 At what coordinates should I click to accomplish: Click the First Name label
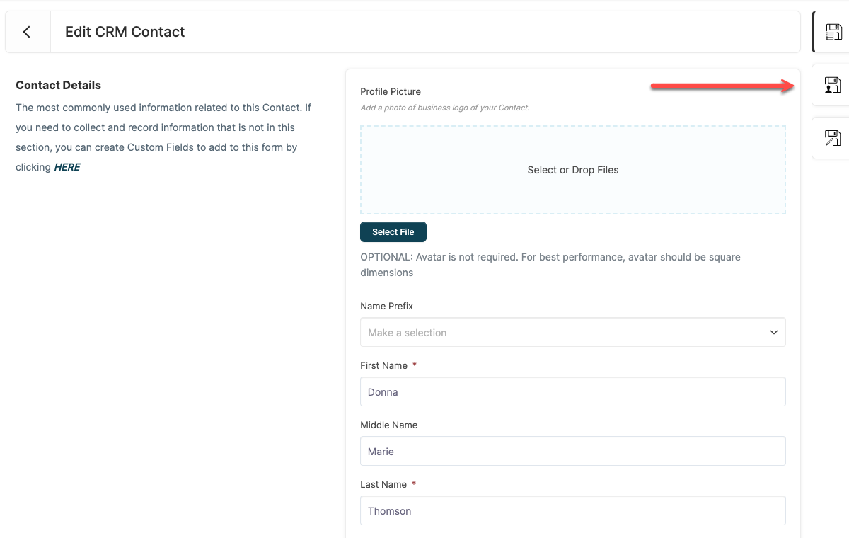tap(384, 365)
